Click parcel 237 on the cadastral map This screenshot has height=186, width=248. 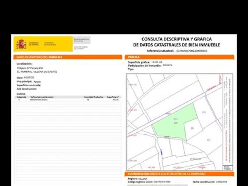(209, 140)
